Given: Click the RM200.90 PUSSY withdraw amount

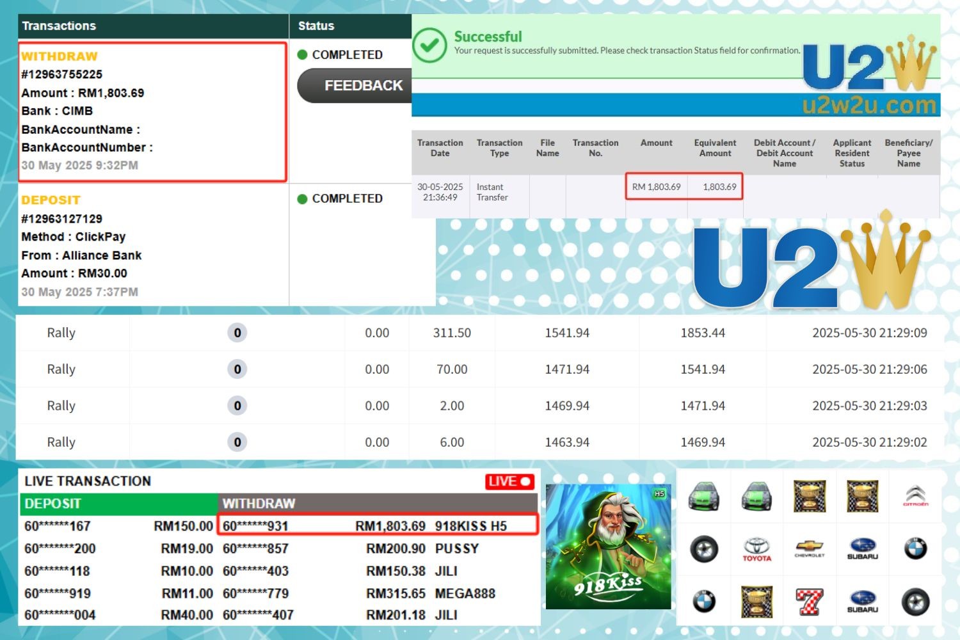Looking at the screenshot, I should [x=396, y=548].
